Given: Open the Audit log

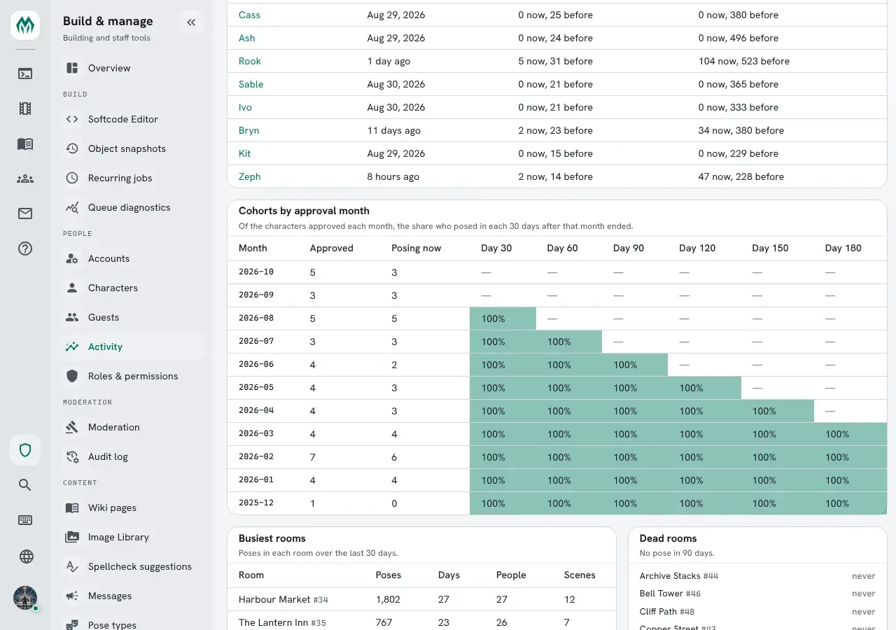Looking at the screenshot, I should point(132,456).
